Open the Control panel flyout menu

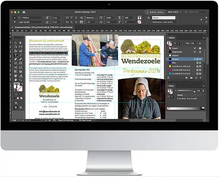(206, 22)
